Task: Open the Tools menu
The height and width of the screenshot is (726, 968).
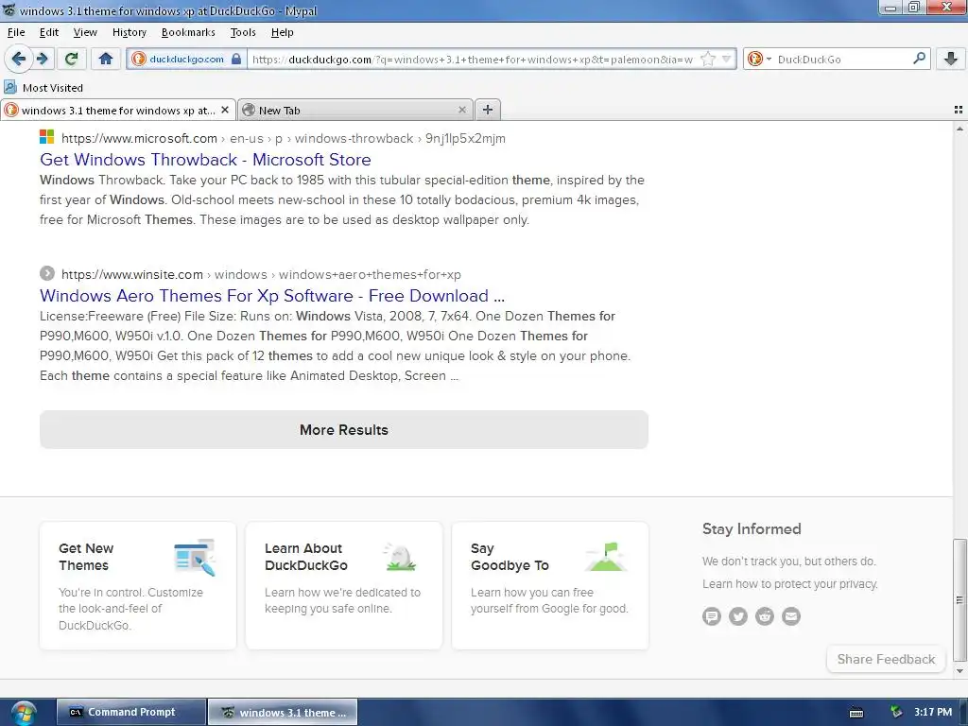Action: pyautogui.click(x=243, y=32)
